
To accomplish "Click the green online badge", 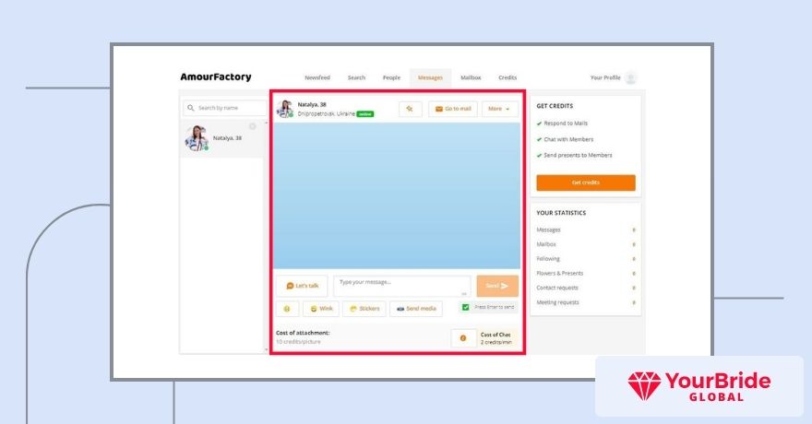I will (365, 113).
